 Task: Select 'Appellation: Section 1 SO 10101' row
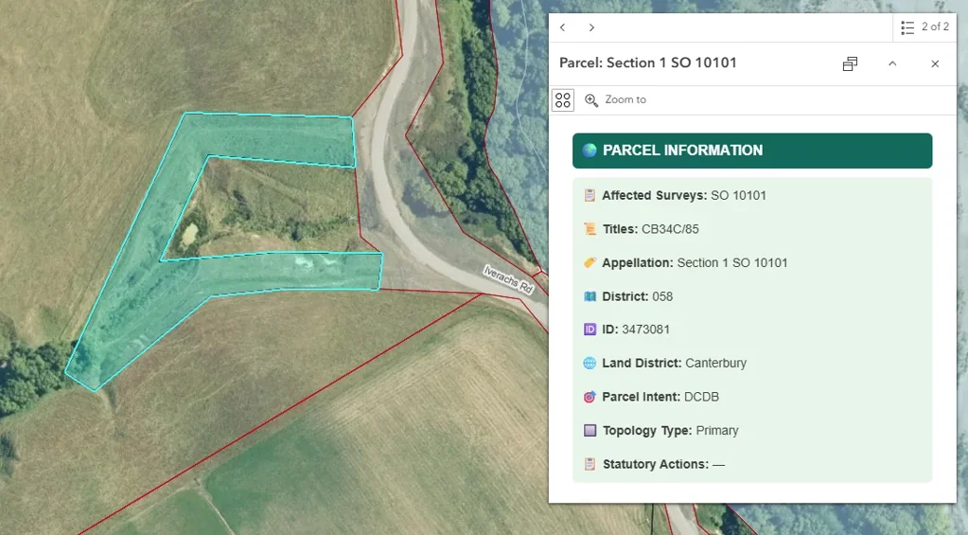coord(695,263)
